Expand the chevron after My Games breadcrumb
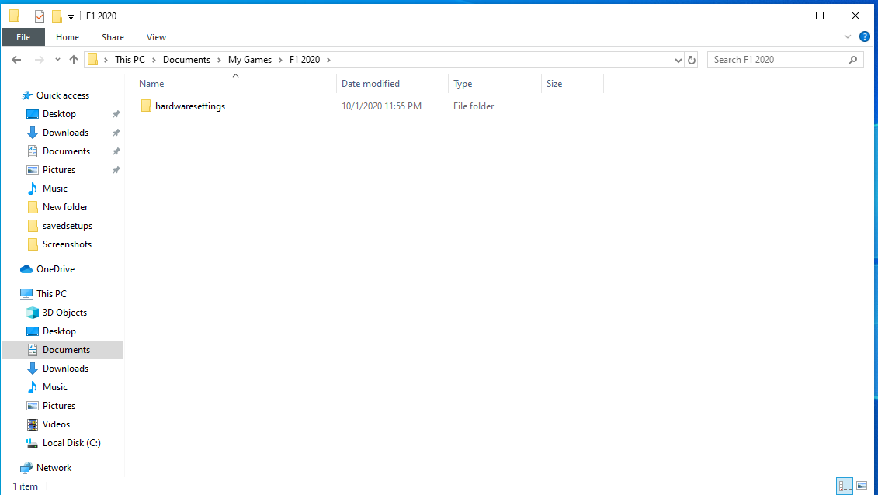 coord(280,59)
